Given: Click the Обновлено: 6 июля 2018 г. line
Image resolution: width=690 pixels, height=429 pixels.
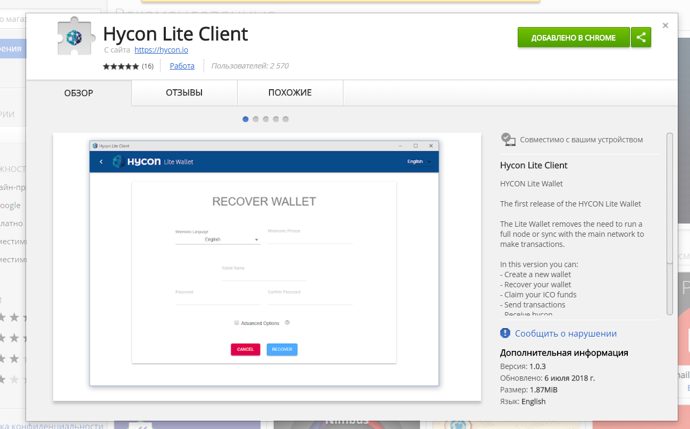Looking at the screenshot, I should (x=548, y=378).
